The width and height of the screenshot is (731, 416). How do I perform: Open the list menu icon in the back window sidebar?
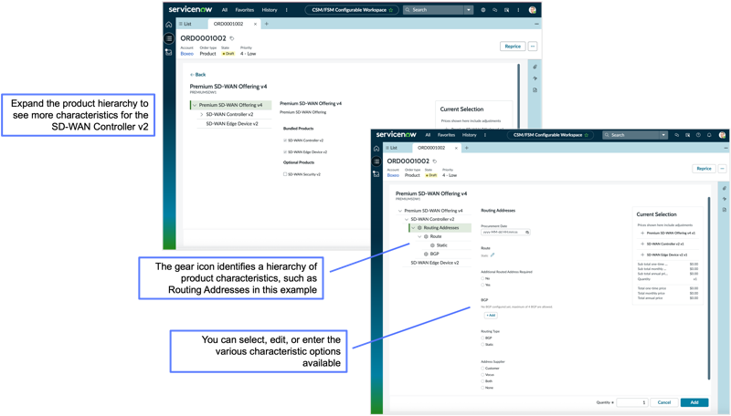[x=169, y=38]
